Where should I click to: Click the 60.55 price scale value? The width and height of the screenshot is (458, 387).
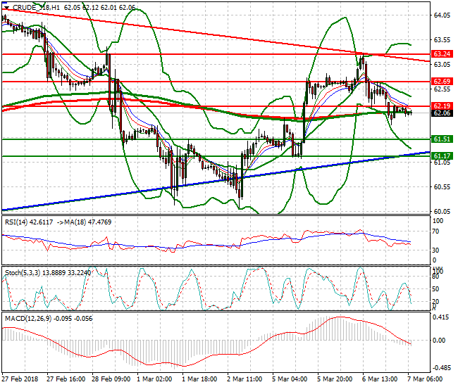pyautogui.click(x=442, y=187)
